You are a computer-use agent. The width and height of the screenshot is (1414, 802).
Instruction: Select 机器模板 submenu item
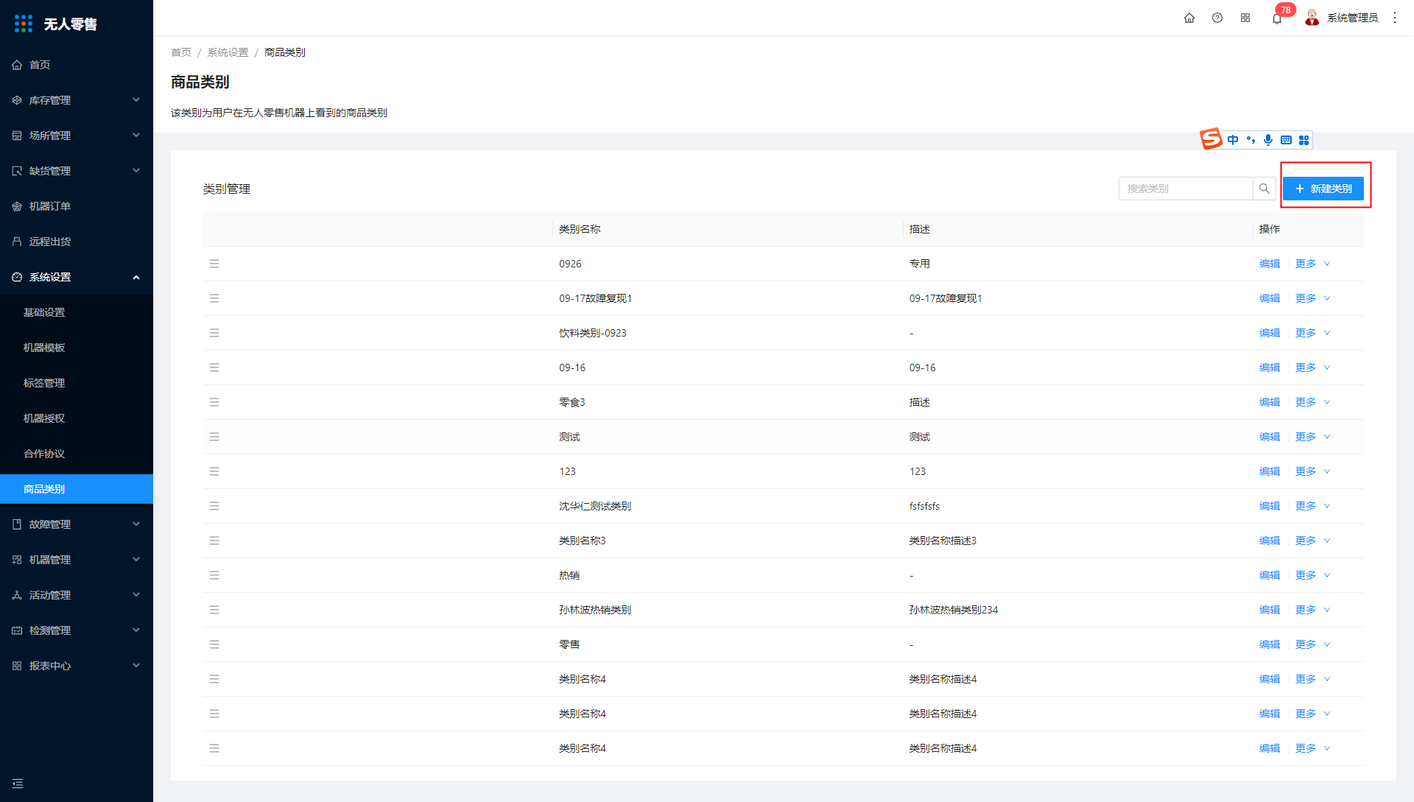(x=77, y=348)
